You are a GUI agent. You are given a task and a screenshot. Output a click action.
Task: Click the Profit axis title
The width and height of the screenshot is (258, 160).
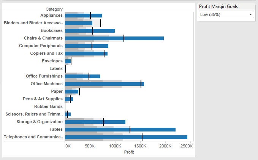(129, 152)
